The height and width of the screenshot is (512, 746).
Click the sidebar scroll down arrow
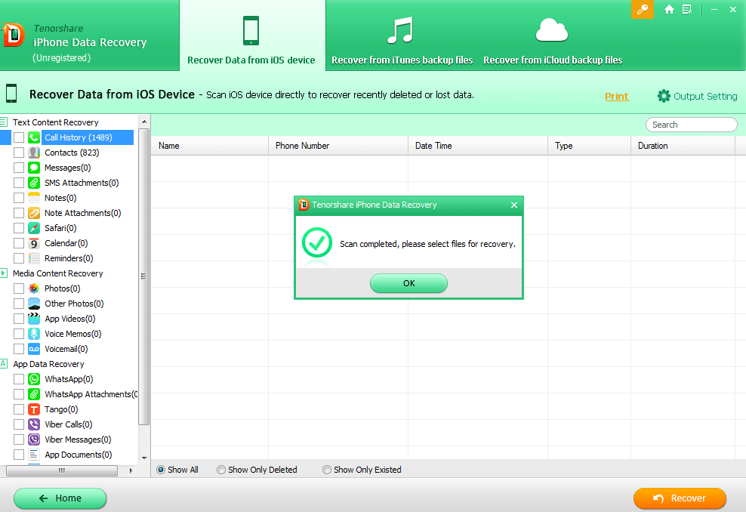[144, 458]
